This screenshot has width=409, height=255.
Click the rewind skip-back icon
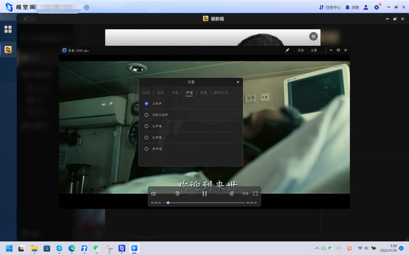point(178,193)
